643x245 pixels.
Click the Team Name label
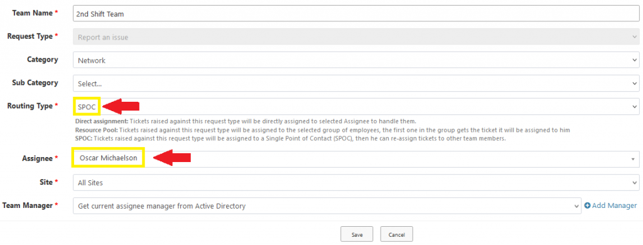click(x=33, y=13)
